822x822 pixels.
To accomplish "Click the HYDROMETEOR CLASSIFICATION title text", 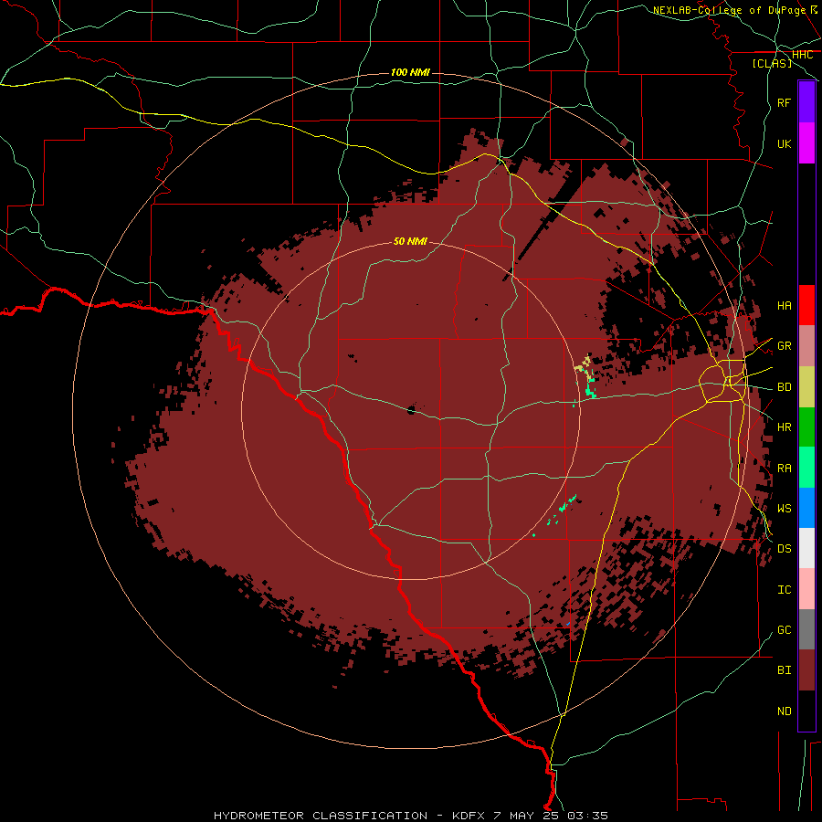I will 321,816.
